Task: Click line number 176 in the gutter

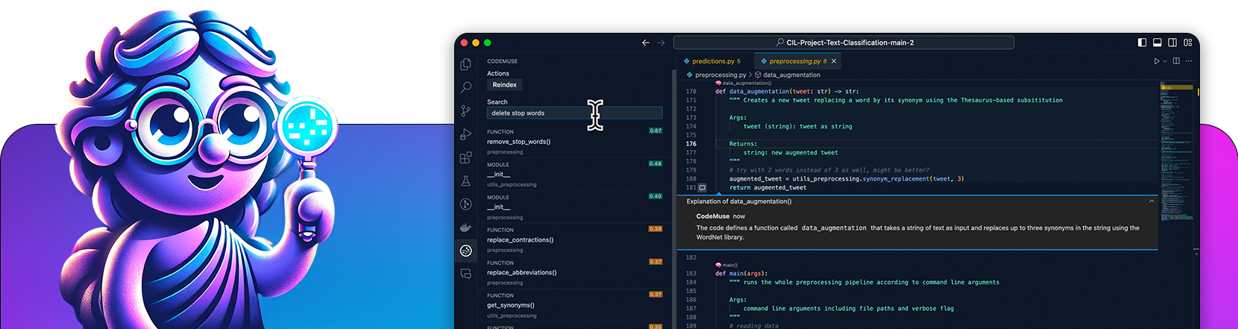Action: tap(691, 144)
